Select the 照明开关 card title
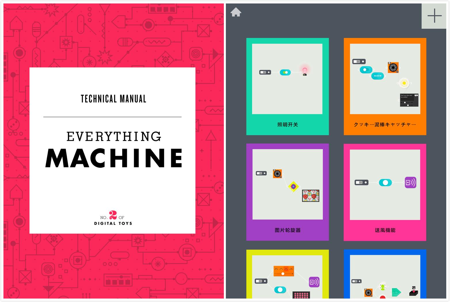Image resolution: width=450 pixels, height=302 pixels. pyautogui.click(x=287, y=124)
